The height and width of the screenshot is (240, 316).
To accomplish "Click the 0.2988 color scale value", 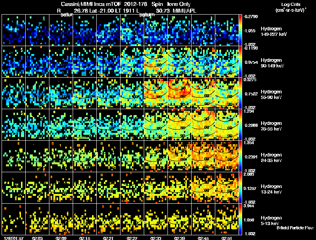I will (251, 125).
